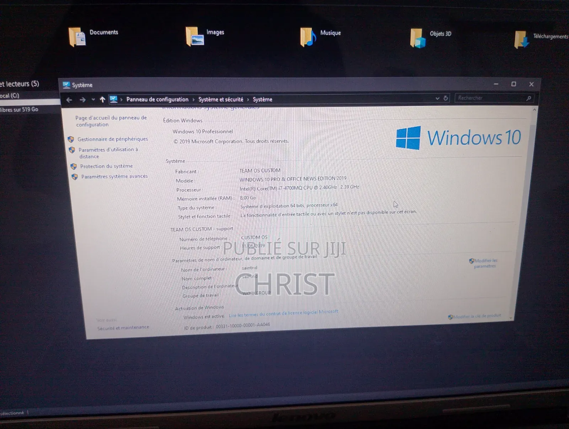The image size is (569, 429).
Task: Expand chevron after Panneau de configuration
Action: click(x=193, y=100)
